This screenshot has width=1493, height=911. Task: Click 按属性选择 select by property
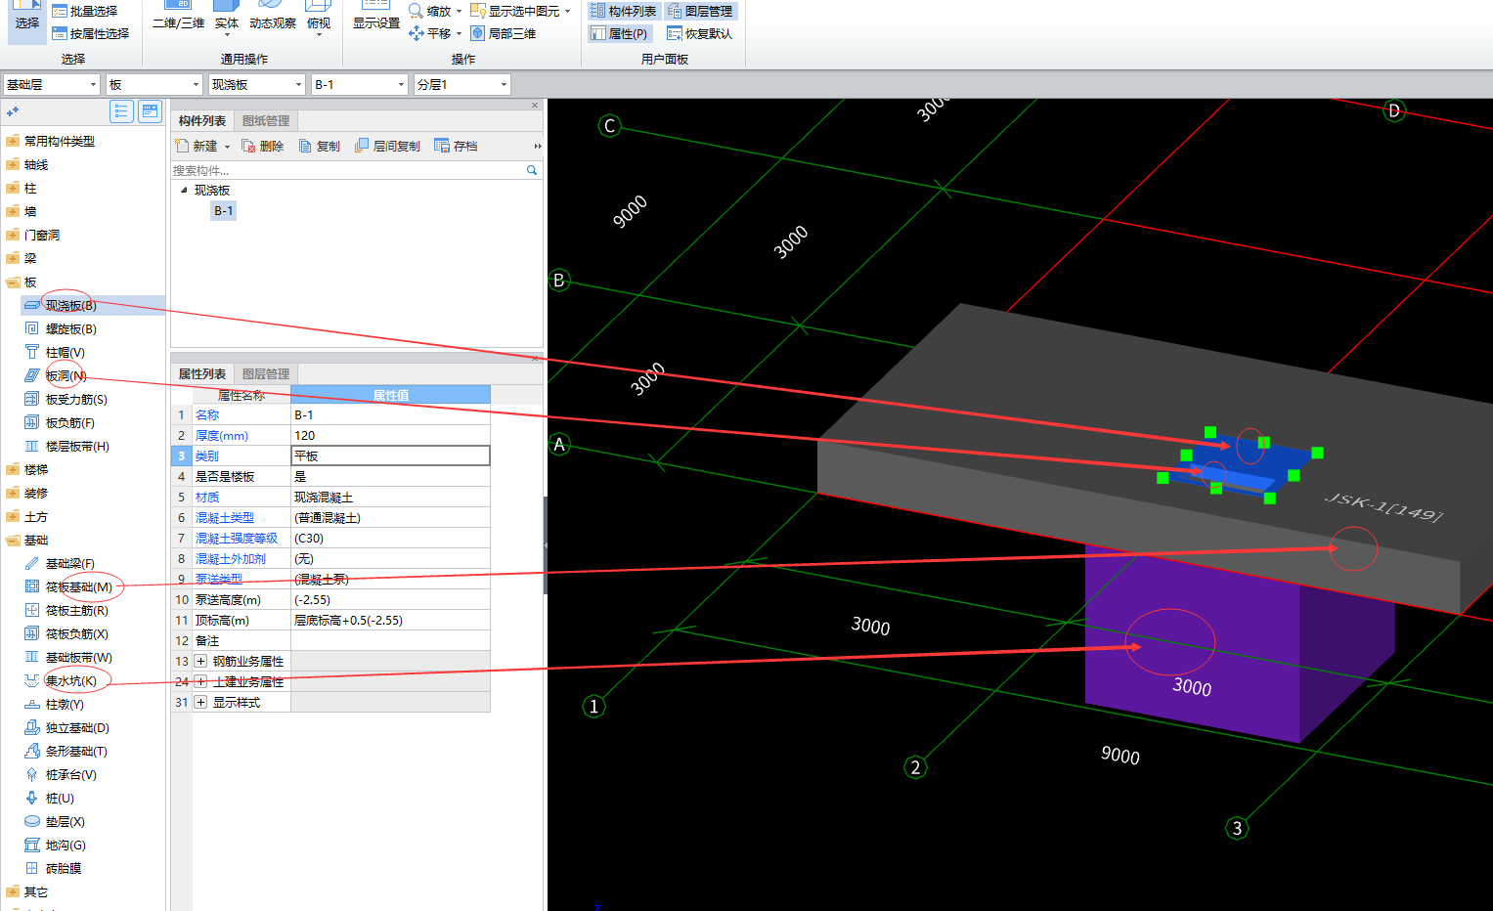[x=90, y=33]
